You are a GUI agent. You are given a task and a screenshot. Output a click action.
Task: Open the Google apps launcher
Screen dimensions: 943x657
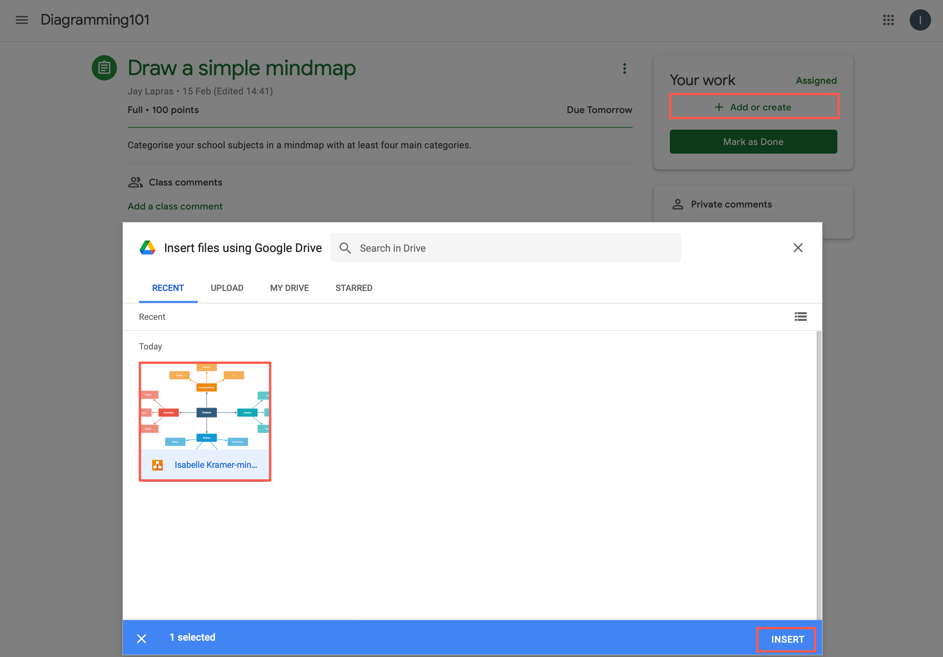coord(889,20)
